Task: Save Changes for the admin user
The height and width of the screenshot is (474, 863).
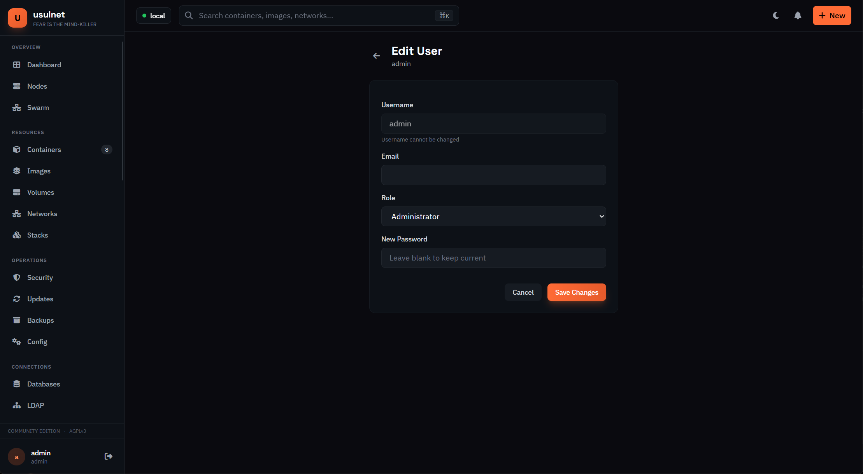Action: pos(576,292)
